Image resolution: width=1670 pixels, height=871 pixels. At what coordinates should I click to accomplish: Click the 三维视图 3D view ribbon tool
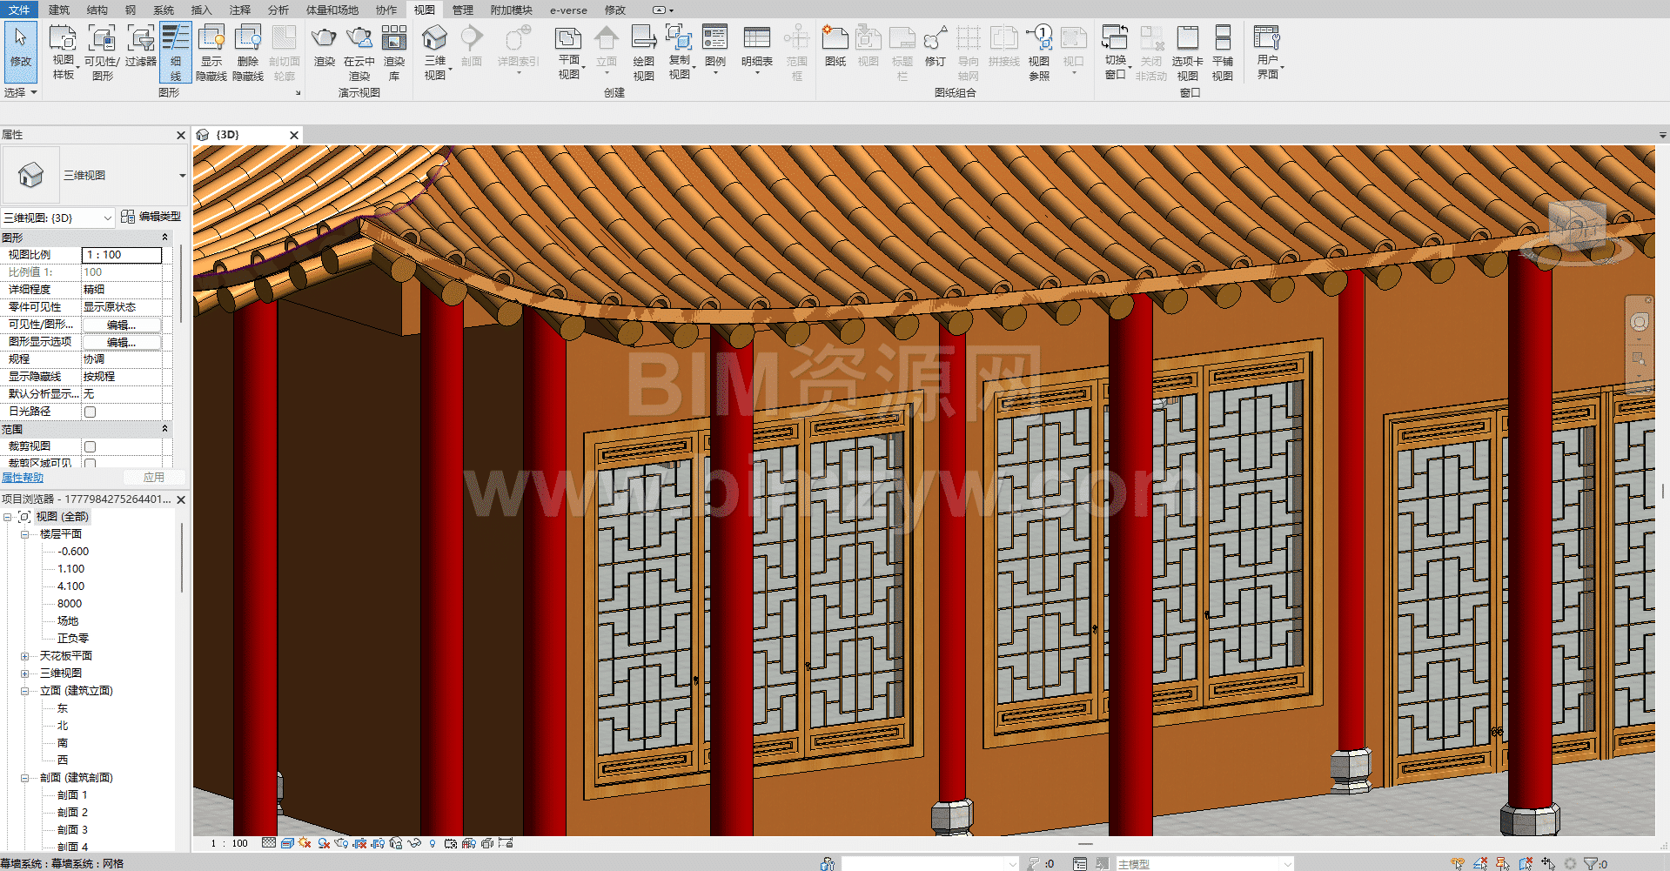pos(434,52)
